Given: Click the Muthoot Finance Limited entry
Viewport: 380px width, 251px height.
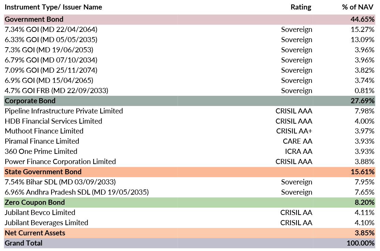Looking at the screenshot, I should coord(44,131).
